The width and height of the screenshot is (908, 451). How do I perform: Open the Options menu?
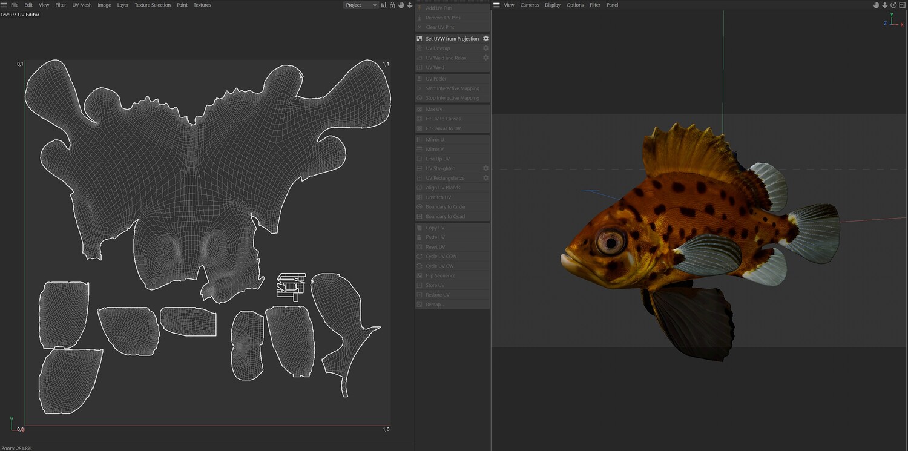[575, 5]
